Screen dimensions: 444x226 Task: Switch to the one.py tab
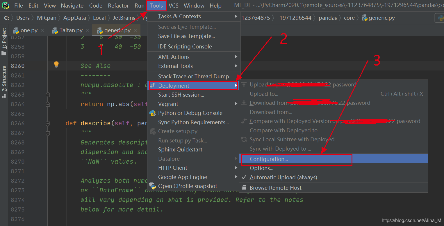click(x=29, y=30)
